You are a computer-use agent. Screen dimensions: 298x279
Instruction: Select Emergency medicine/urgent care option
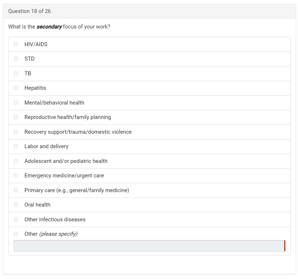[x=16, y=176]
